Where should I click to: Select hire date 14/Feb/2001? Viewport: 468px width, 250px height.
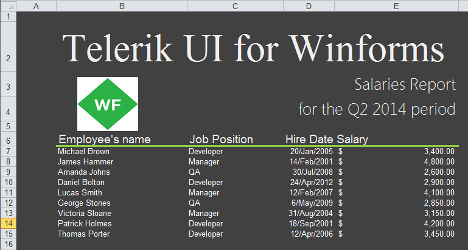pos(311,161)
